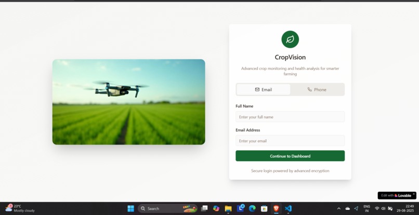Click the Continue to Dashboard button

pos(290,156)
